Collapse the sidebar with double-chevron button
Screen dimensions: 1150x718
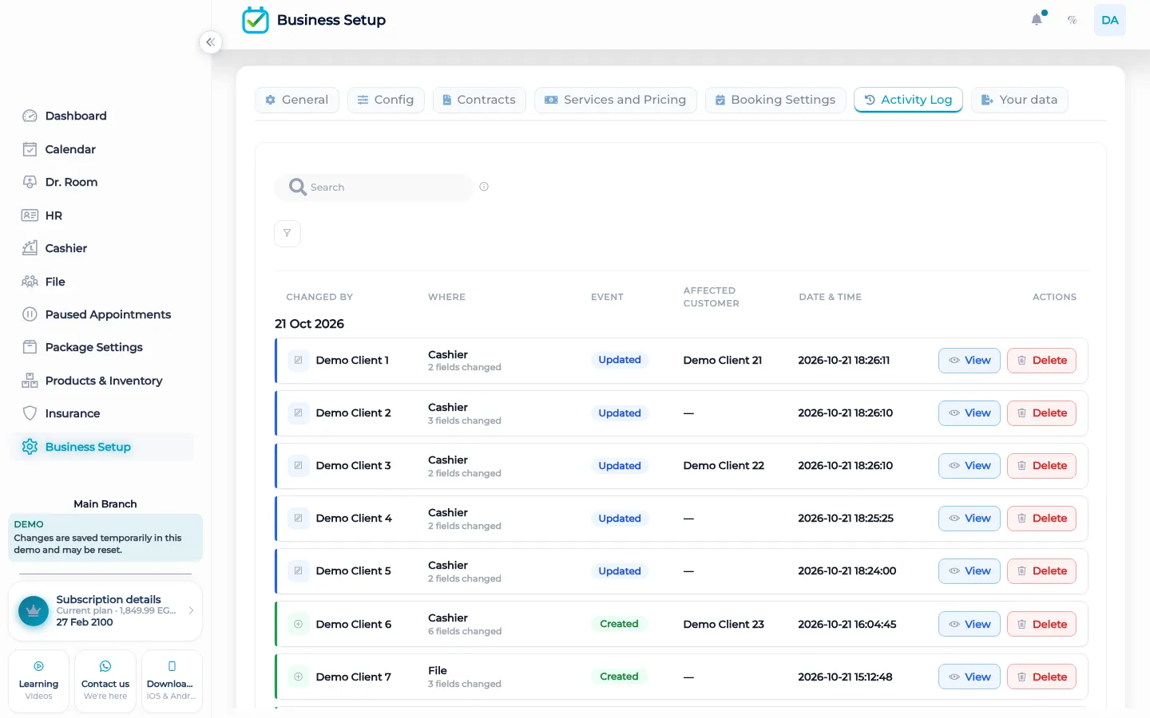[210, 42]
